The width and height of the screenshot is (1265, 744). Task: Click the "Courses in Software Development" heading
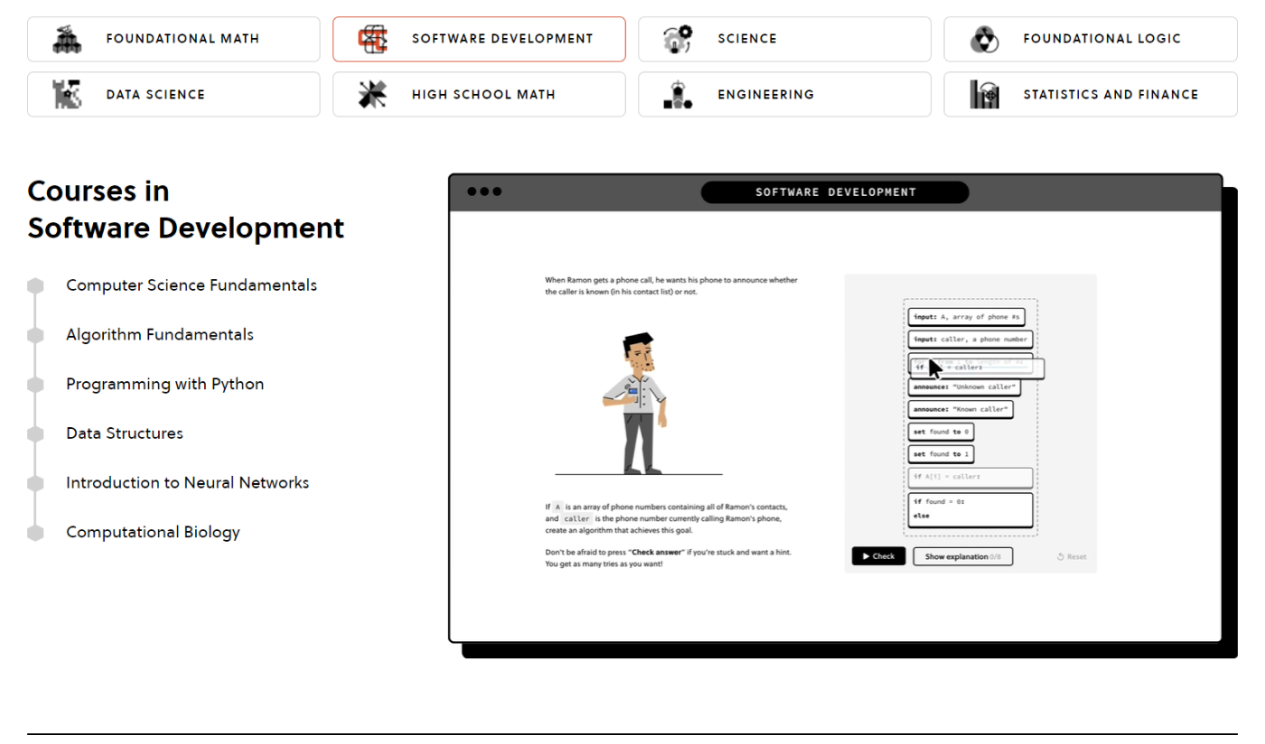click(185, 209)
